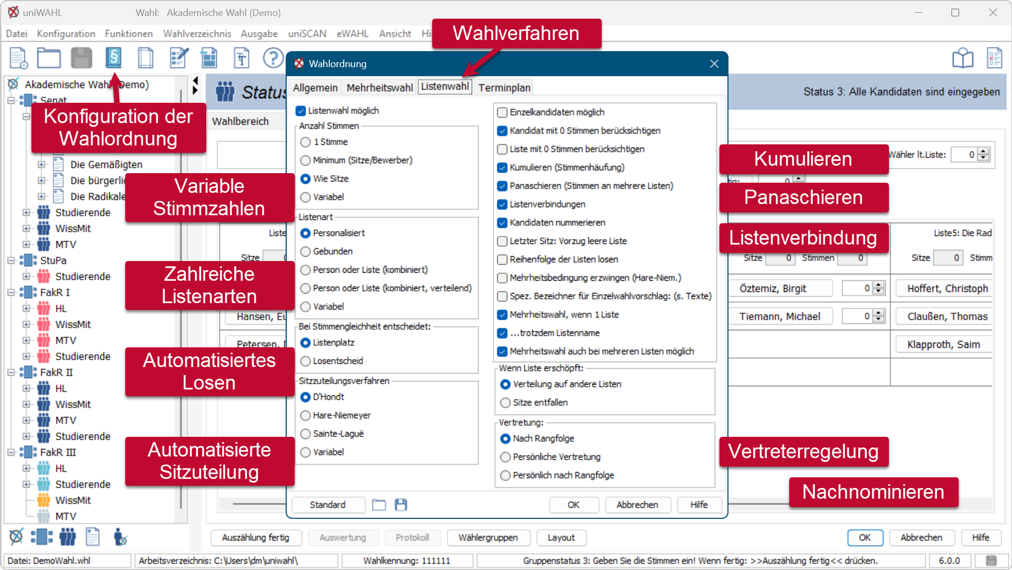1012x570 pixels.
Task: Collapse the Senat tree node
Action: (x=11, y=100)
